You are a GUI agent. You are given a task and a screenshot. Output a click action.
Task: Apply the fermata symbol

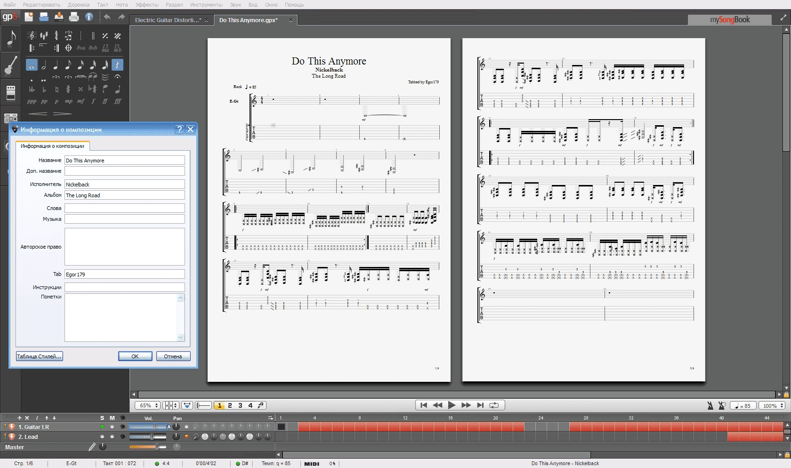tap(118, 76)
